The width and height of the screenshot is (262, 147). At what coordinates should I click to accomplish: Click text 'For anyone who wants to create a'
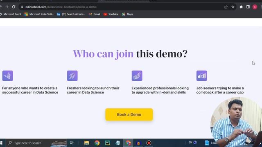pos(30,88)
